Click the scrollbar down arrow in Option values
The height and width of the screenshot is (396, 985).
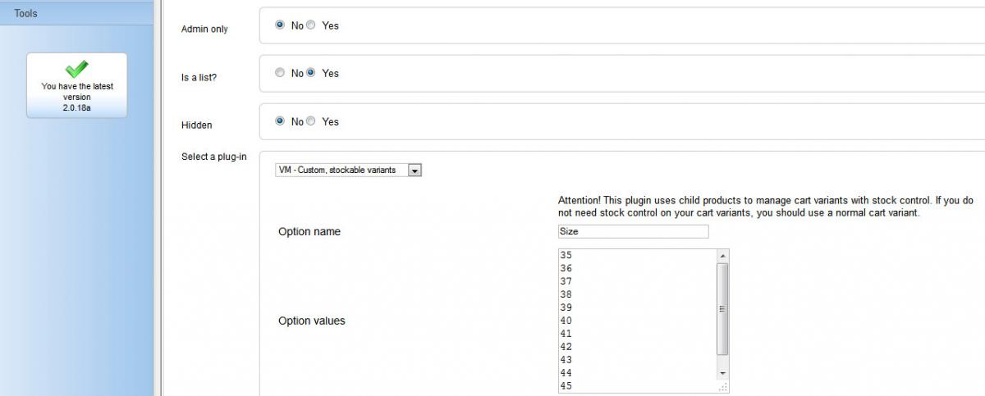(722, 373)
